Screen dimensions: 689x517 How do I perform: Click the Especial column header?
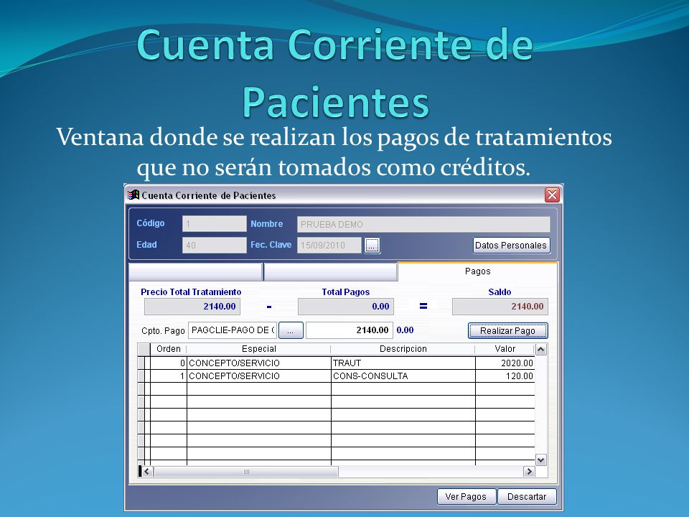(259, 349)
